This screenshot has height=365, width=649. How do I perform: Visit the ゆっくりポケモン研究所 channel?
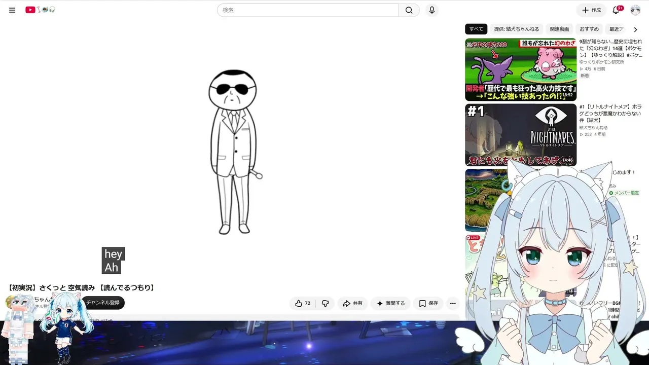602,62
